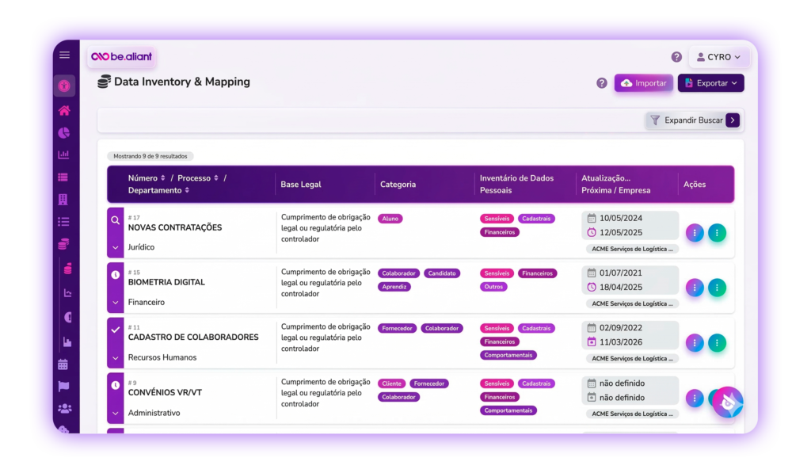Viewport: 811px width, 473px height.
Task: Click the Importar button
Action: click(x=643, y=83)
